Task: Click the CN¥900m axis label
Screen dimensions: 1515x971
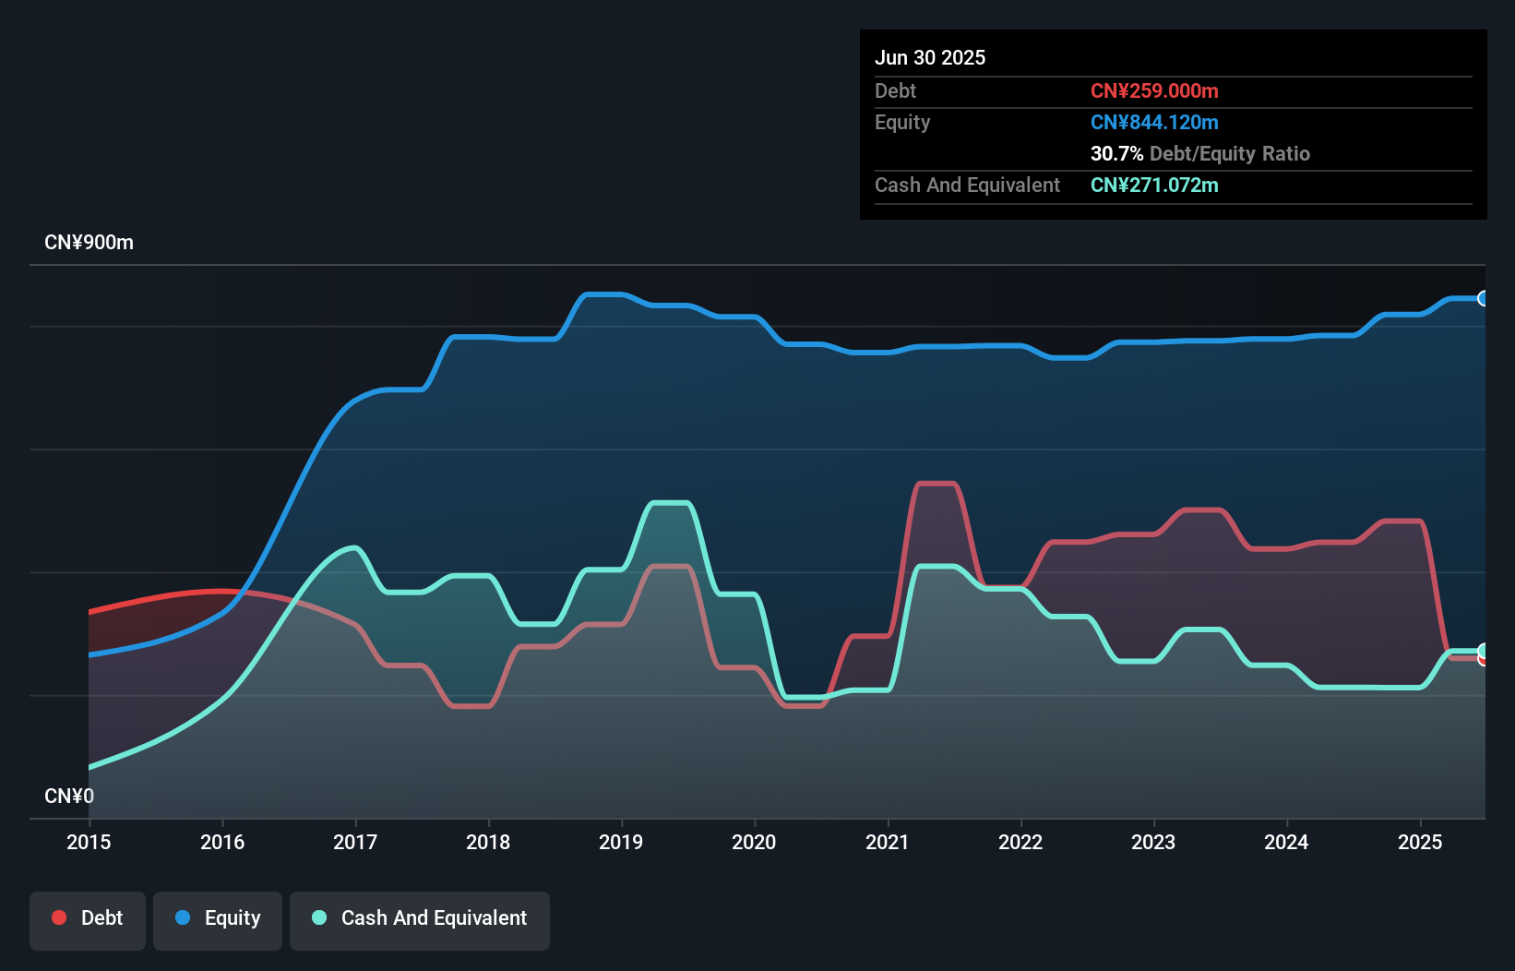Action: (89, 242)
